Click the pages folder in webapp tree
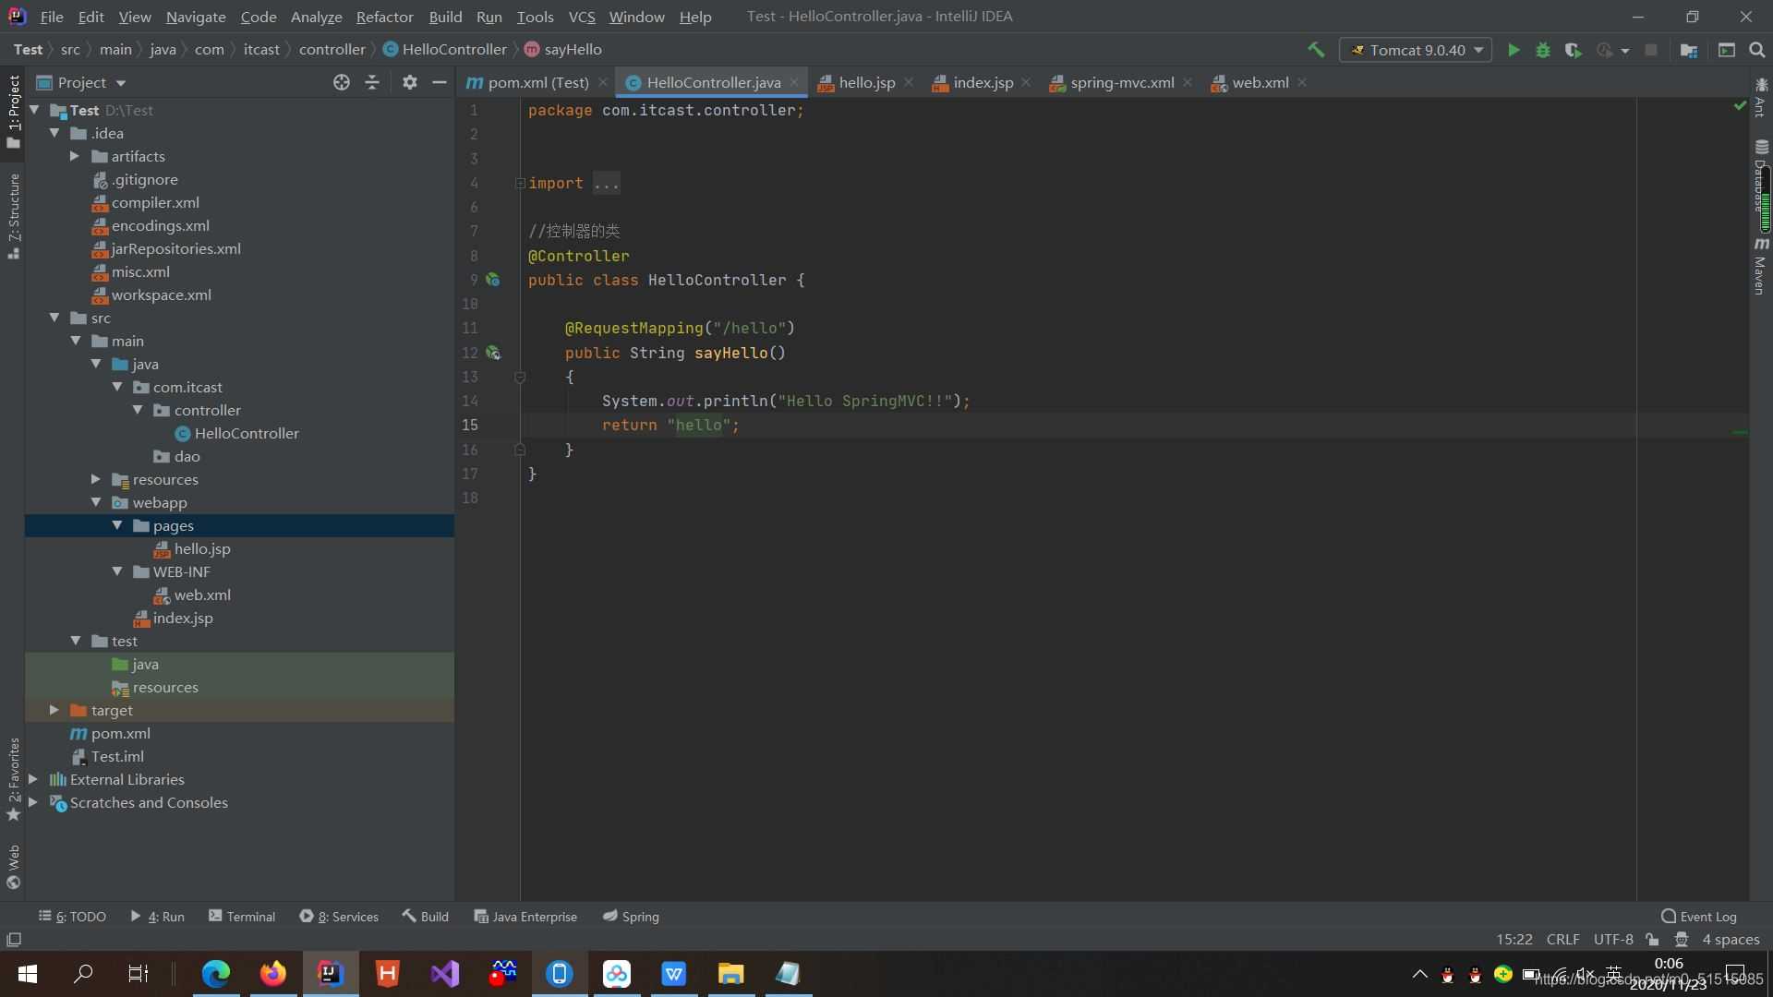 (x=173, y=524)
